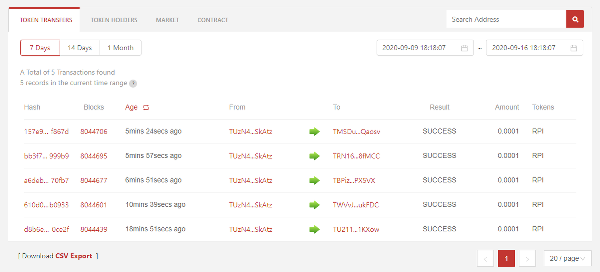Open transaction hash bb3f7... 999b9
The image size is (600, 272).
46,156
